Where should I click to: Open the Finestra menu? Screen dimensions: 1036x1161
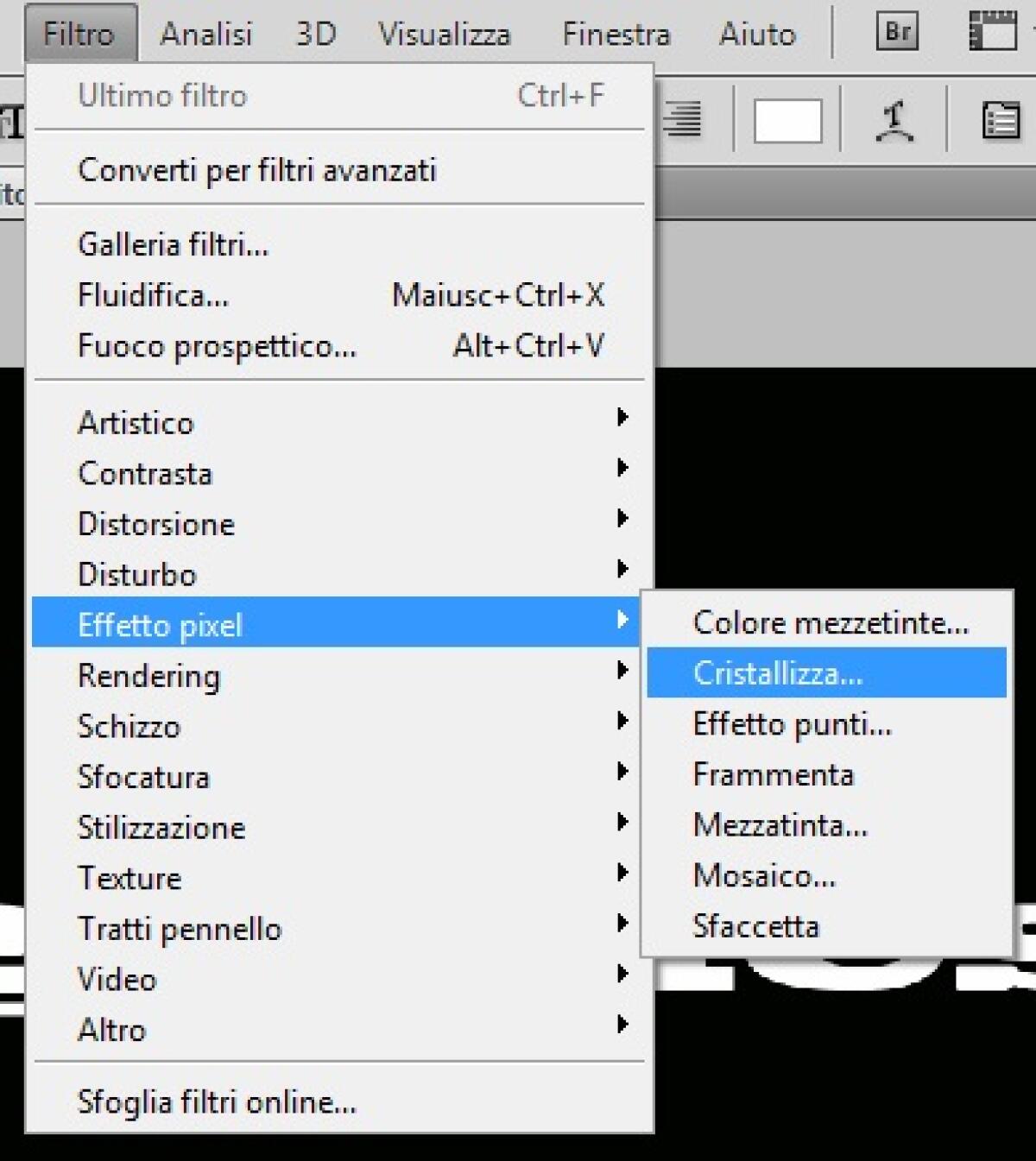616,34
